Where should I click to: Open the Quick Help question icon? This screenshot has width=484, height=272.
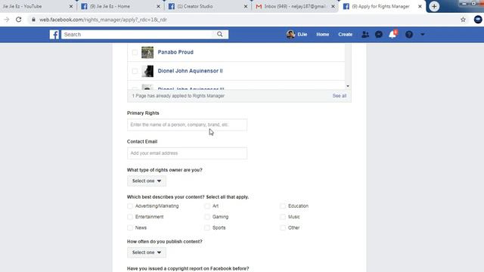(x=409, y=35)
